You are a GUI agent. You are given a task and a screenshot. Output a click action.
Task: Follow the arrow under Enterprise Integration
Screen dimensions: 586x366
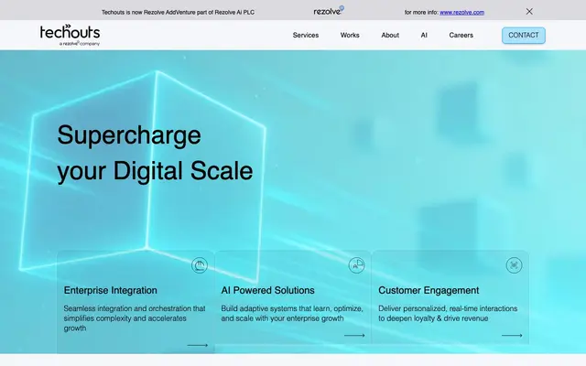[x=198, y=345]
